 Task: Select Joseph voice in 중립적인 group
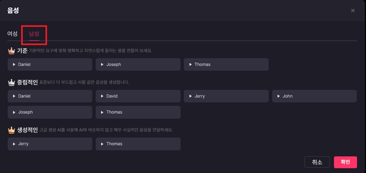point(50,112)
